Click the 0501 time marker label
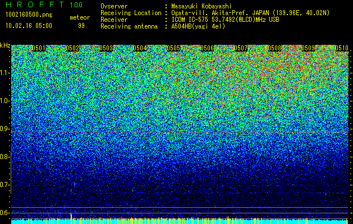 coord(39,48)
